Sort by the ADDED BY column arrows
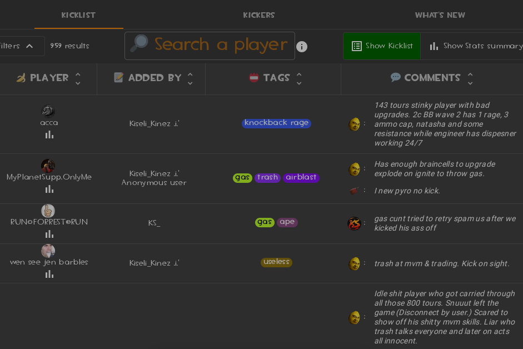The height and width of the screenshot is (349, 523). coord(190,79)
